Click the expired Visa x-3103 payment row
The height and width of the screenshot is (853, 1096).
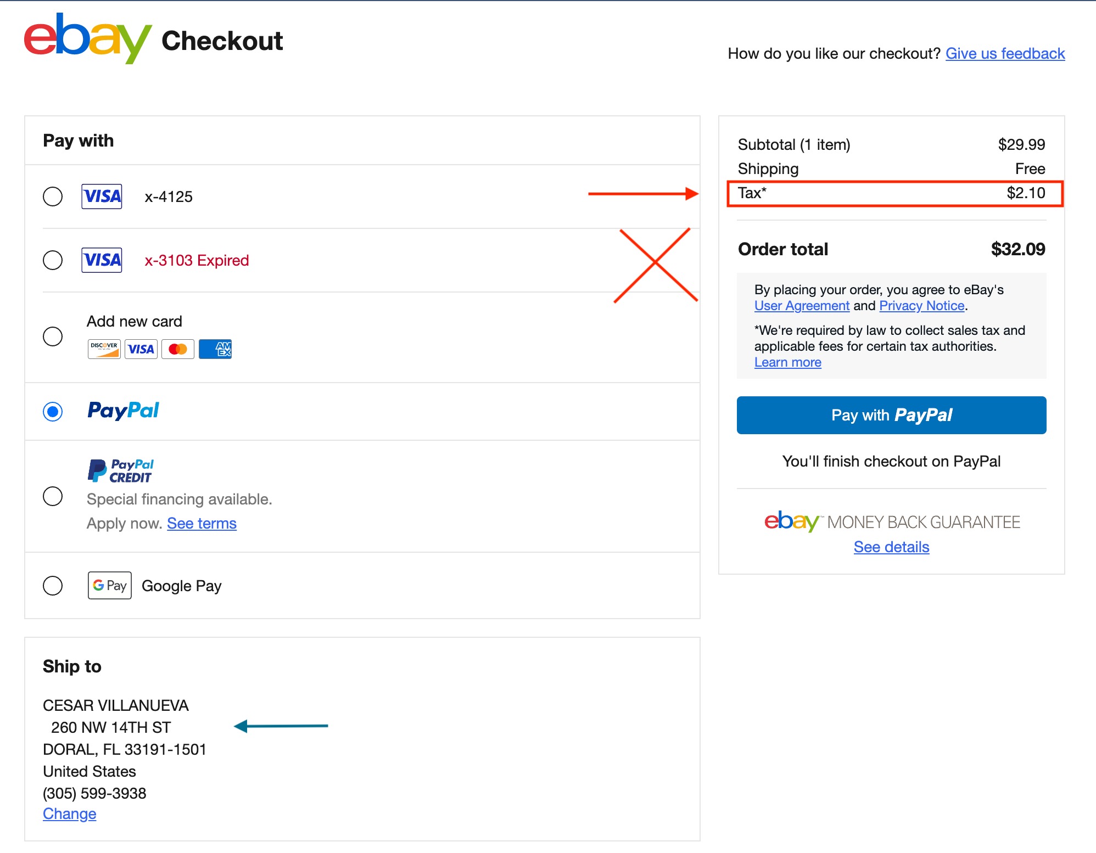[198, 260]
